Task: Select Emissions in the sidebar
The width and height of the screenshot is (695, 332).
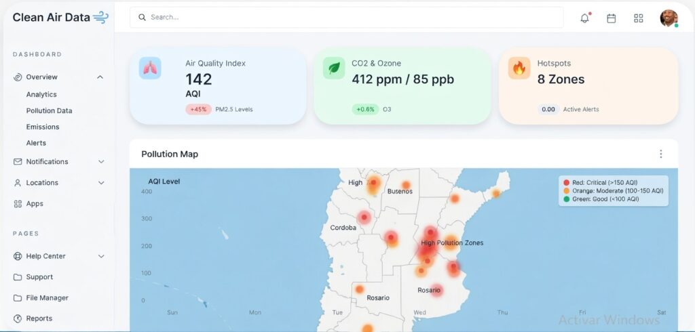Action: pos(43,127)
